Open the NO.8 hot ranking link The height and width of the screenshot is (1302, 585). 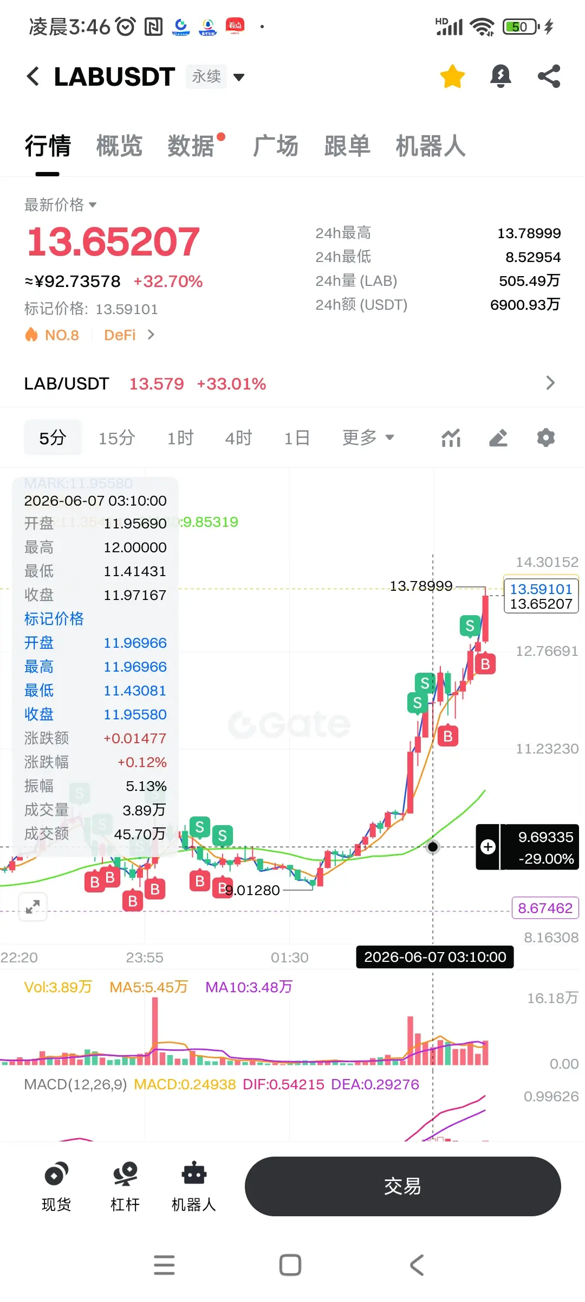(x=52, y=335)
